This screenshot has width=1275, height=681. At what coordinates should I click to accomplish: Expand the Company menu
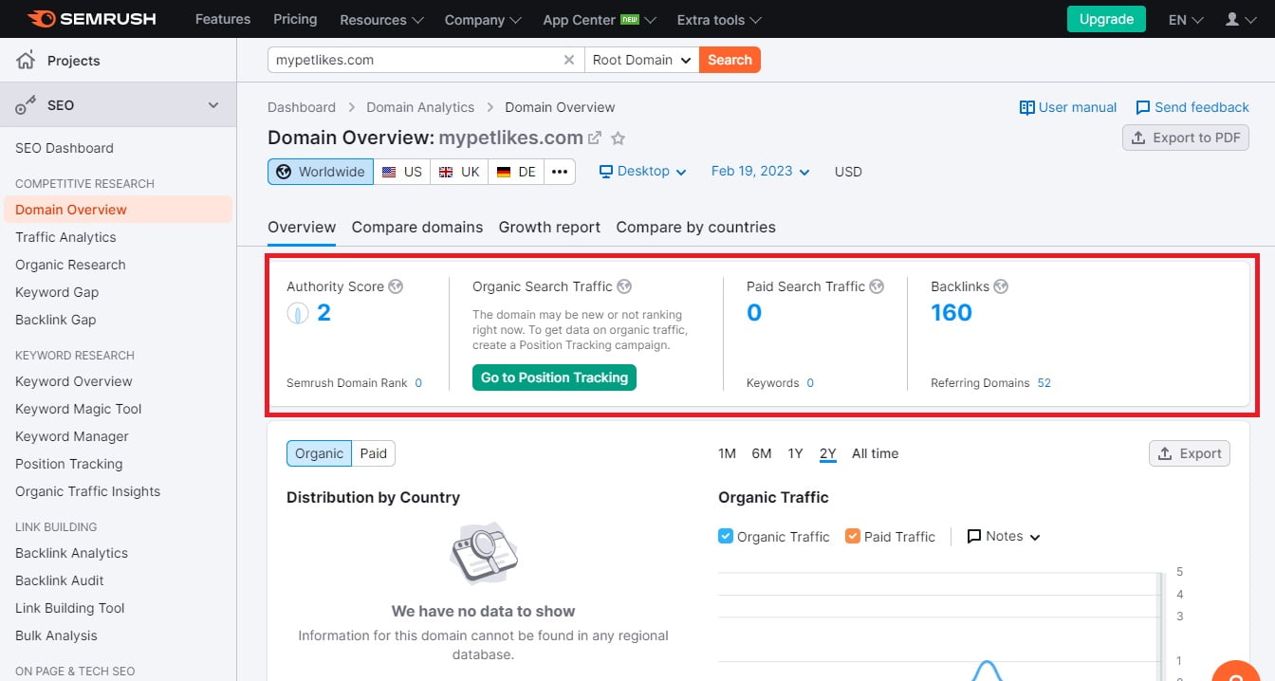pyautogui.click(x=483, y=20)
